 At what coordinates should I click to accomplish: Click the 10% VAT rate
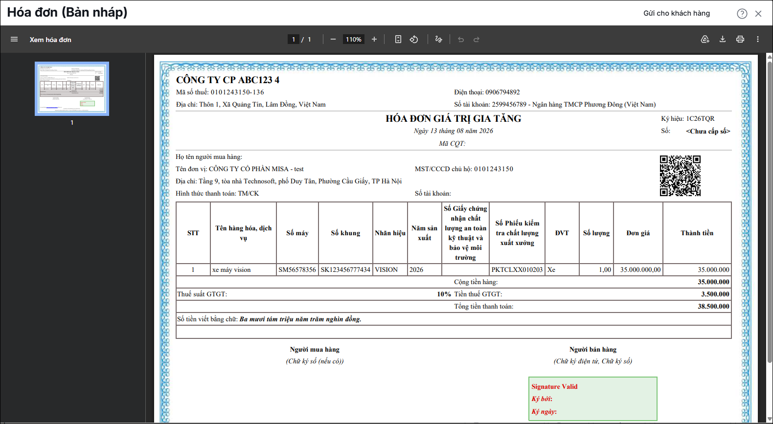click(444, 294)
